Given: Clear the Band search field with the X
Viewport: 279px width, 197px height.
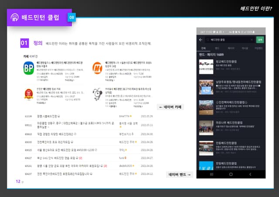Looking at the screenshot, I should (x=252, y=40).
